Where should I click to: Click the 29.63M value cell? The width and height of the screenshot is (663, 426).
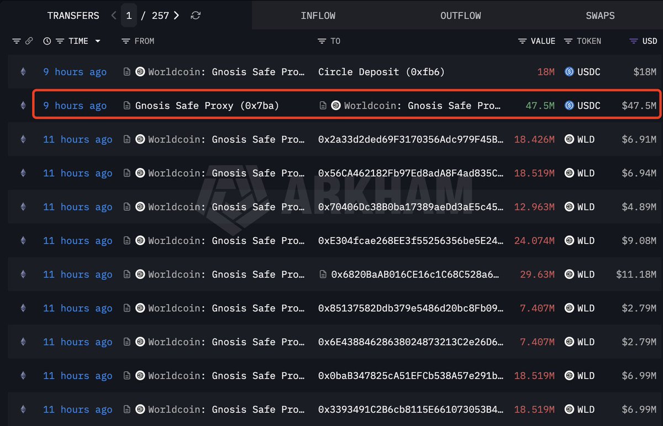click(537, 274)
